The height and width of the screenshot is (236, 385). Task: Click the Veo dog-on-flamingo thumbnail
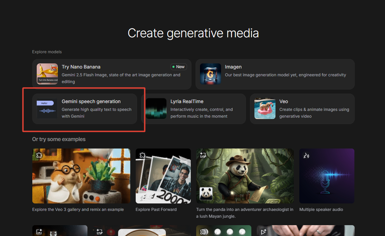tap(265, 109)
